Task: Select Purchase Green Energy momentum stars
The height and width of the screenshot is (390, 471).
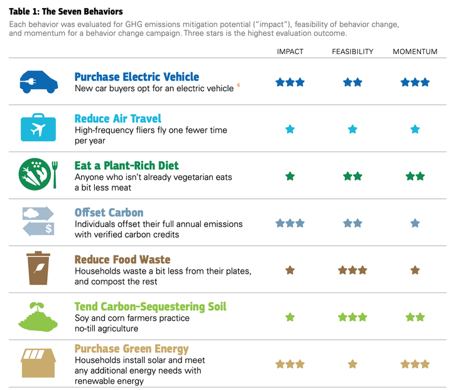Action: point(415,364)
